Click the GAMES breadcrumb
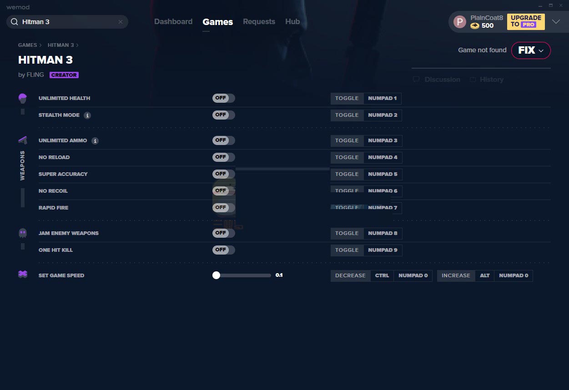Viewport: 569px width, 390px height. (x=27, y=45)
